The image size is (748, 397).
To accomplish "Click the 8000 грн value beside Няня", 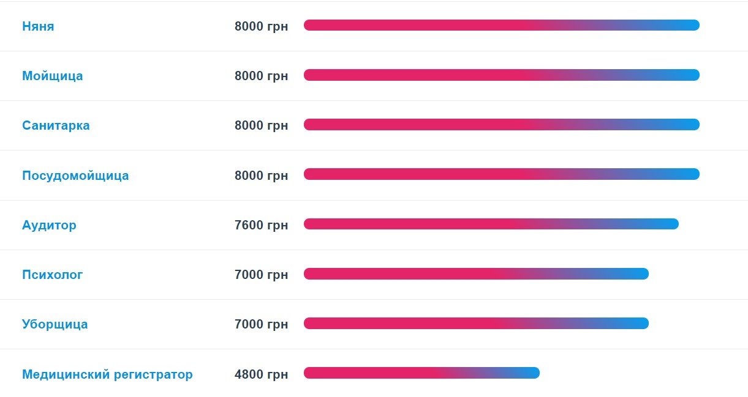I will click(x=261, y=26).
